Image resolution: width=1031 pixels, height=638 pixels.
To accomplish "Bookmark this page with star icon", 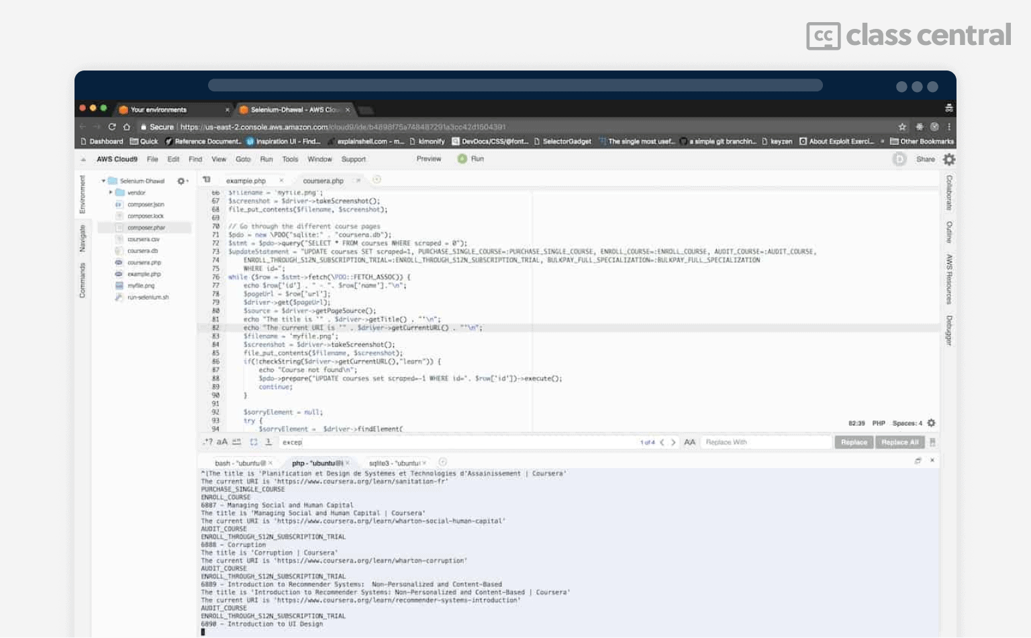I will pos(902,127).
